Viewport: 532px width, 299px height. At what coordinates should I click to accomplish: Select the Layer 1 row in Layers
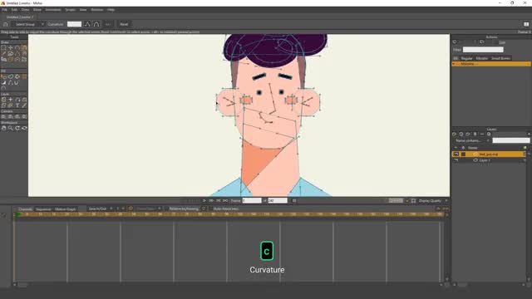489,160
